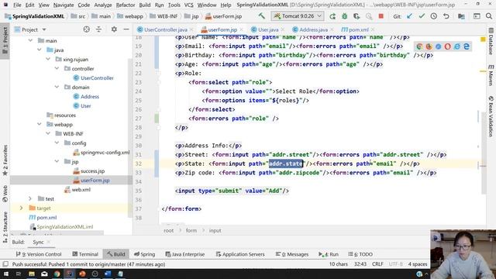Expand the test folder in the tree
The image size is (496, 279).
[x=30, y=198]
